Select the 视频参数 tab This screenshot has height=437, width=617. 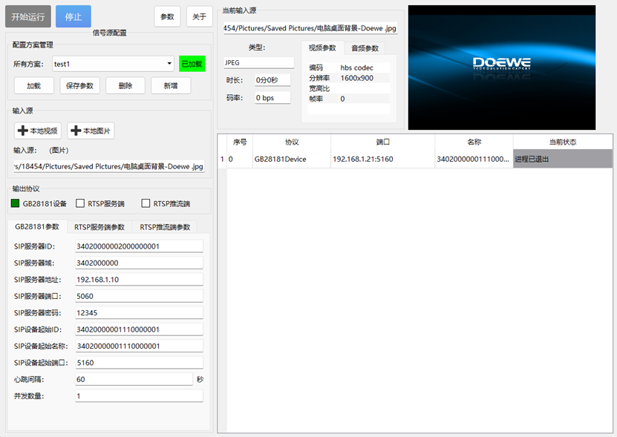click(x=322, y=48)
